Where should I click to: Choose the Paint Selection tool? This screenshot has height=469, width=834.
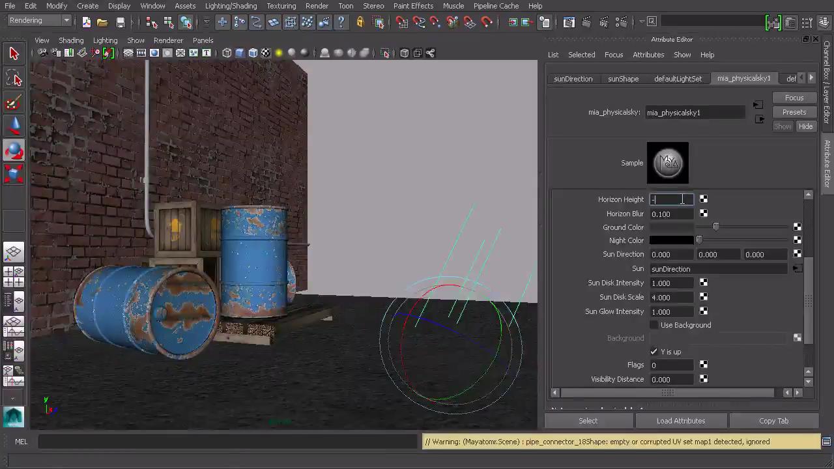point(14,103)
